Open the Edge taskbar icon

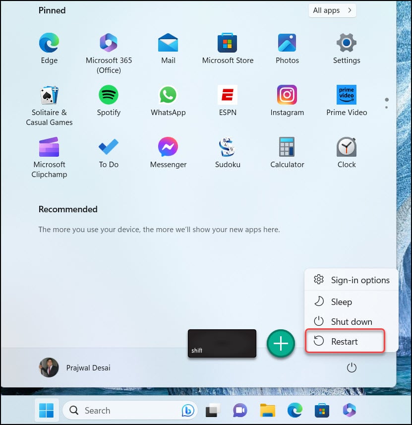pos(295,410)
